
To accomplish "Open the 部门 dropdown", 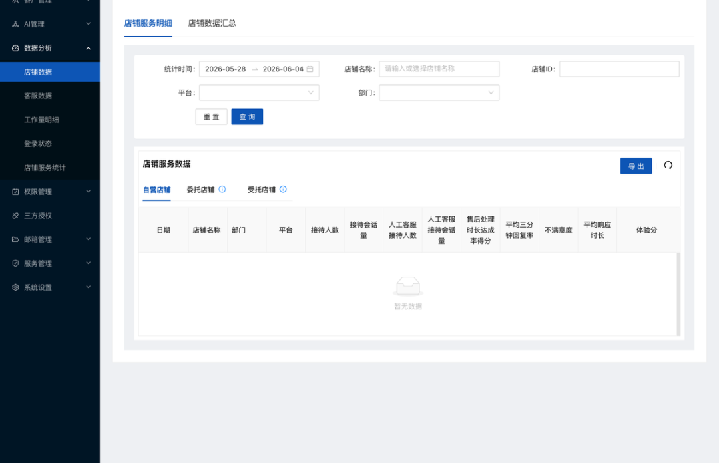I will point(439,93).
